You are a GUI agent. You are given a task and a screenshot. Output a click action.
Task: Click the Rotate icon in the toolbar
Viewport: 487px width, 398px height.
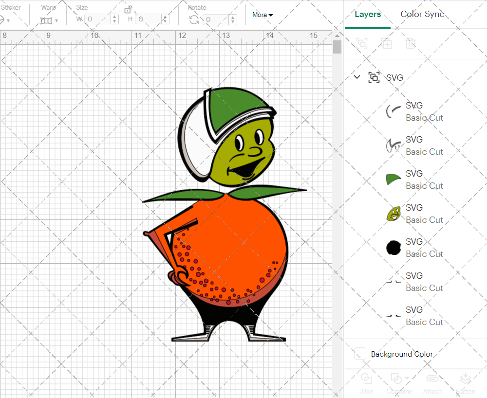coord(193,18)
